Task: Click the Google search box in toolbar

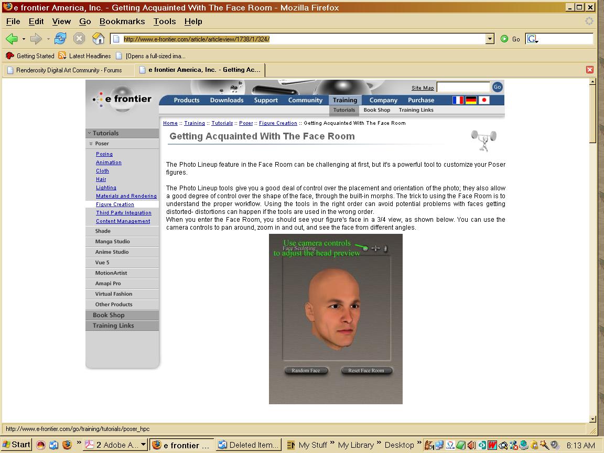Action: (x=566, y=39)
